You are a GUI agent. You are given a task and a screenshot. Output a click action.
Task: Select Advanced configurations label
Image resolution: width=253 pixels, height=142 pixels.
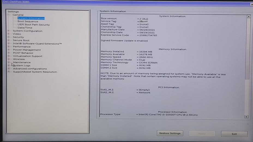pos(30,69)
